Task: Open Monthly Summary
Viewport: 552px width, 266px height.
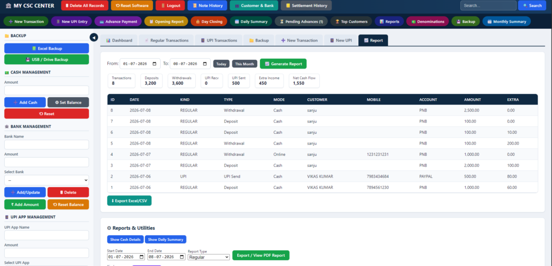Action: click(x=507, y=22)
